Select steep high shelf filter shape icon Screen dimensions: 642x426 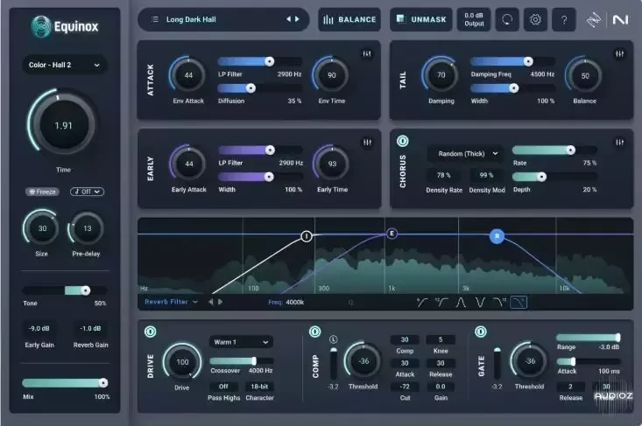coord(499,303)
